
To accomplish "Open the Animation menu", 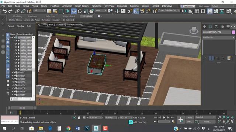I will click(67, 6).
